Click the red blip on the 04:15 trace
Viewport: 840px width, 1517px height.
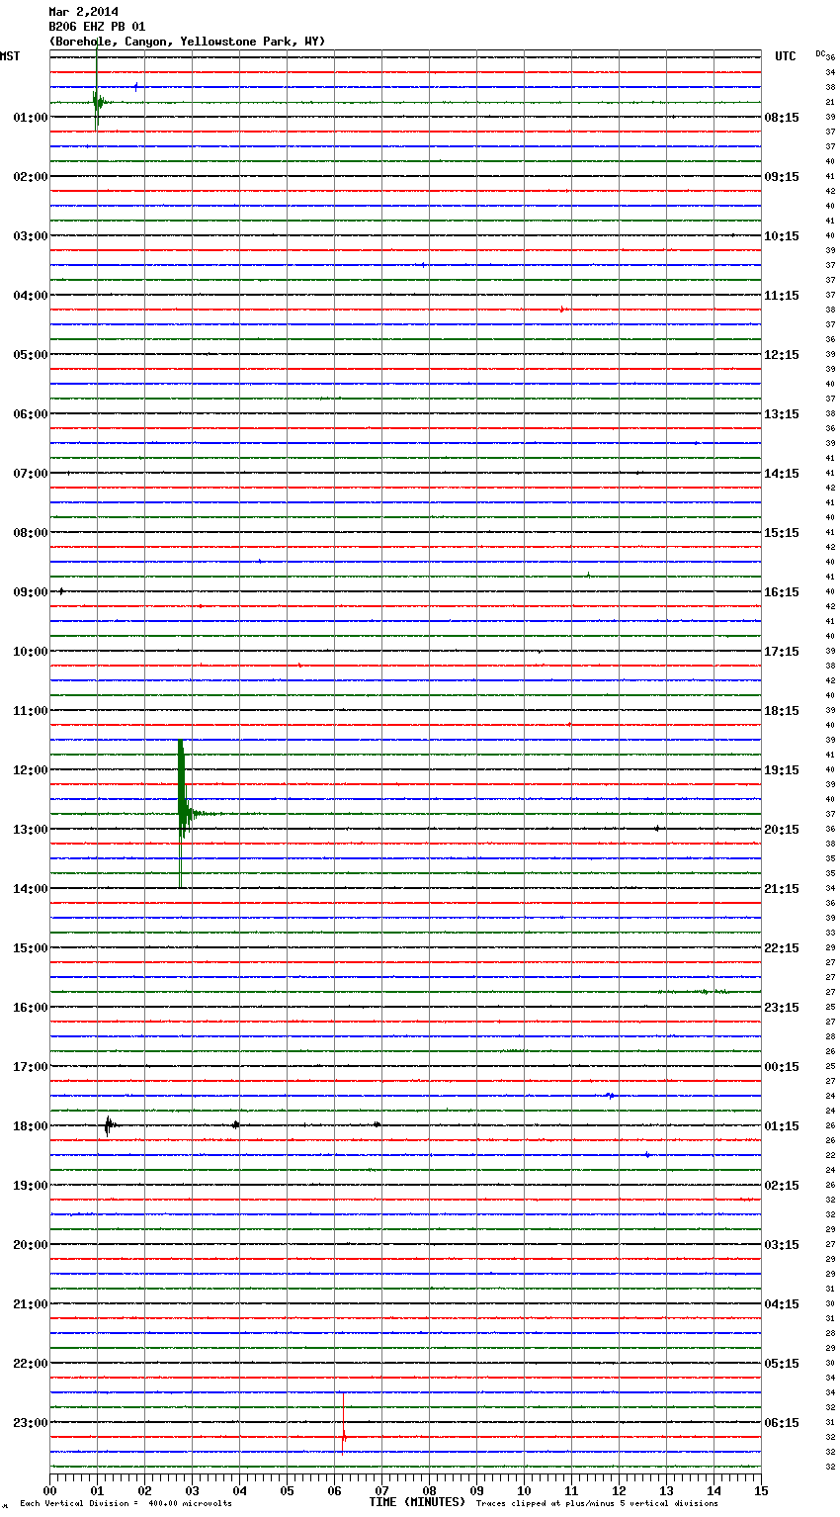tap(562, 310)
